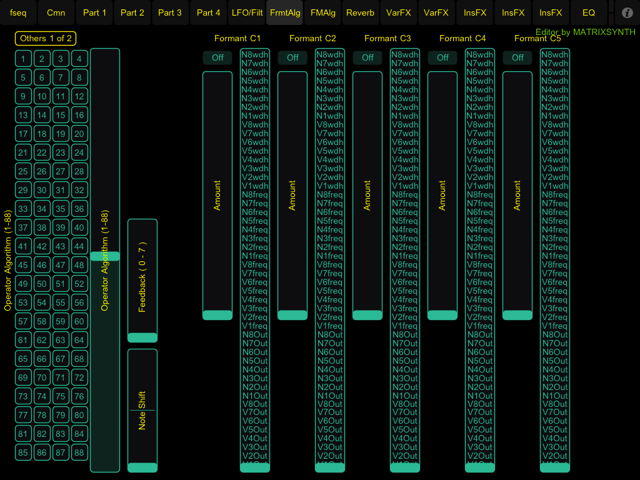Choose V1freq in Formant C3 list
This screenshot has width=640, height=480.
405,326
